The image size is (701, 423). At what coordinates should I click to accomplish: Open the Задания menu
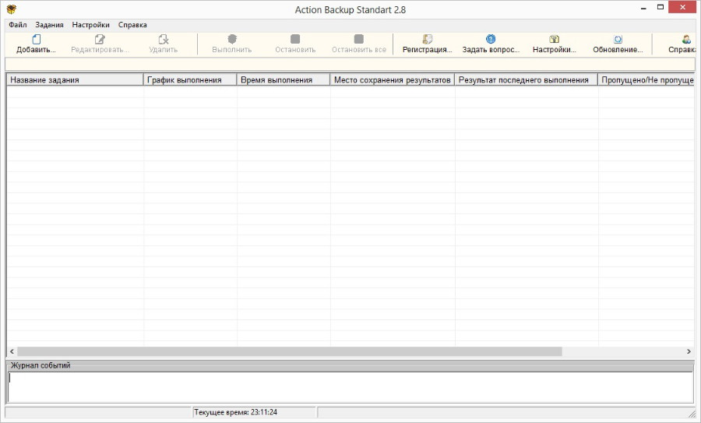[x=49, y=25]
